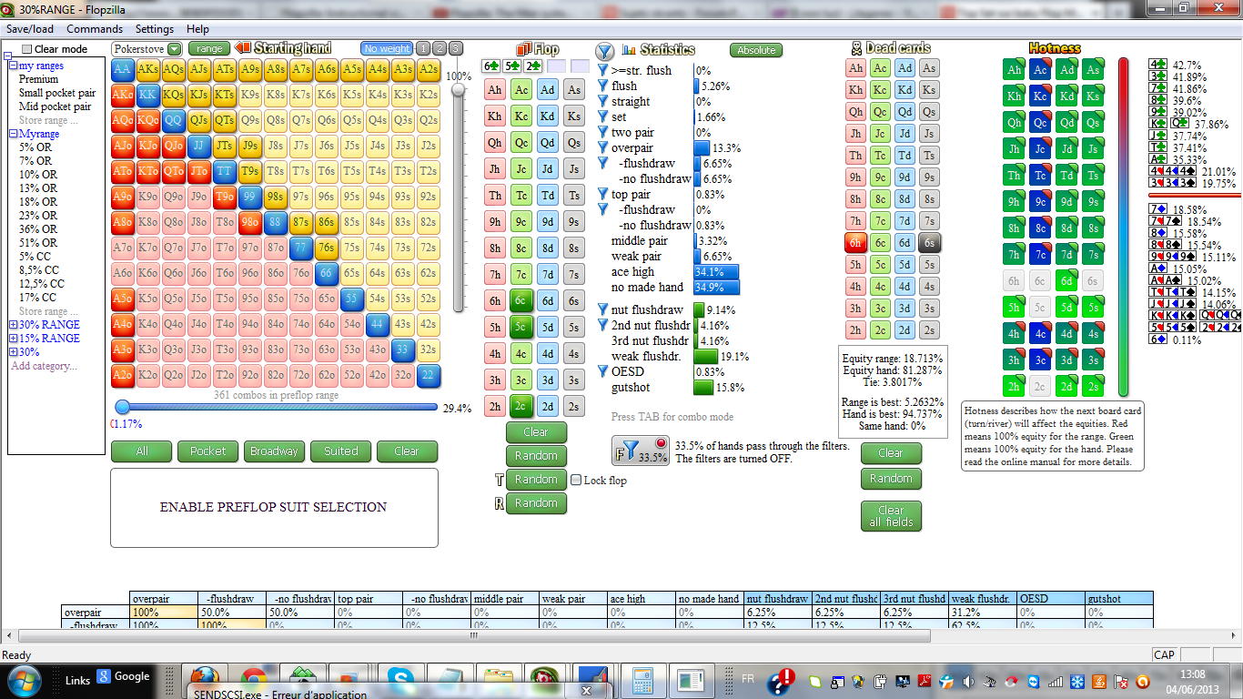Open the Help menu
The height and width of the screenshot is (699, 1243).
coord(197,28)
